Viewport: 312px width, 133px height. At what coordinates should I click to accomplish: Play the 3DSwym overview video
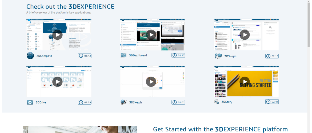[245, 35]
